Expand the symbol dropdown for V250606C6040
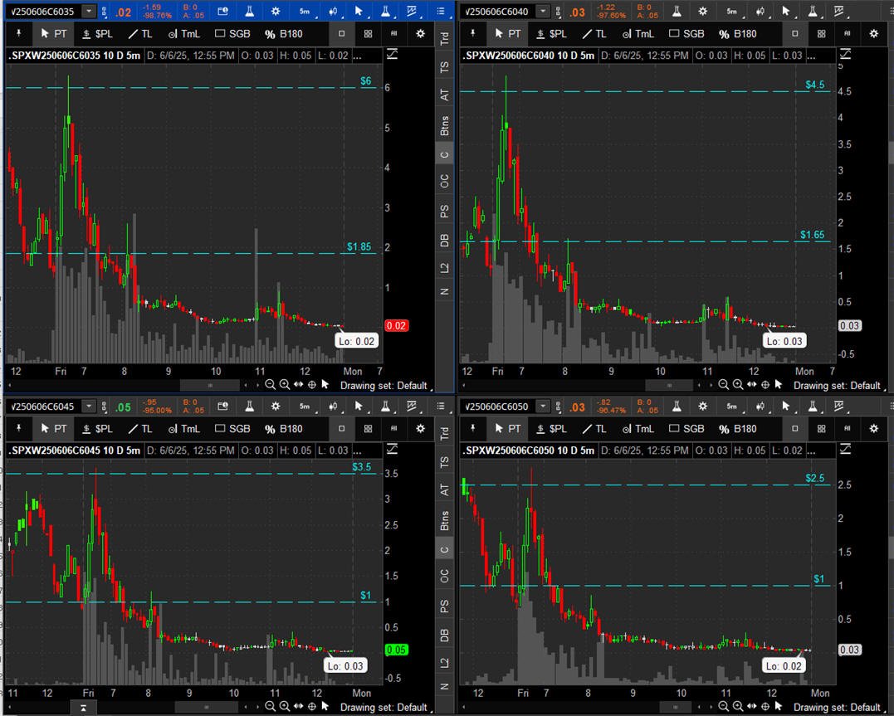 pos(543,11)
